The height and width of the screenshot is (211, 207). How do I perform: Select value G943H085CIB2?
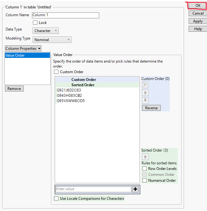[x=97, y=96]
